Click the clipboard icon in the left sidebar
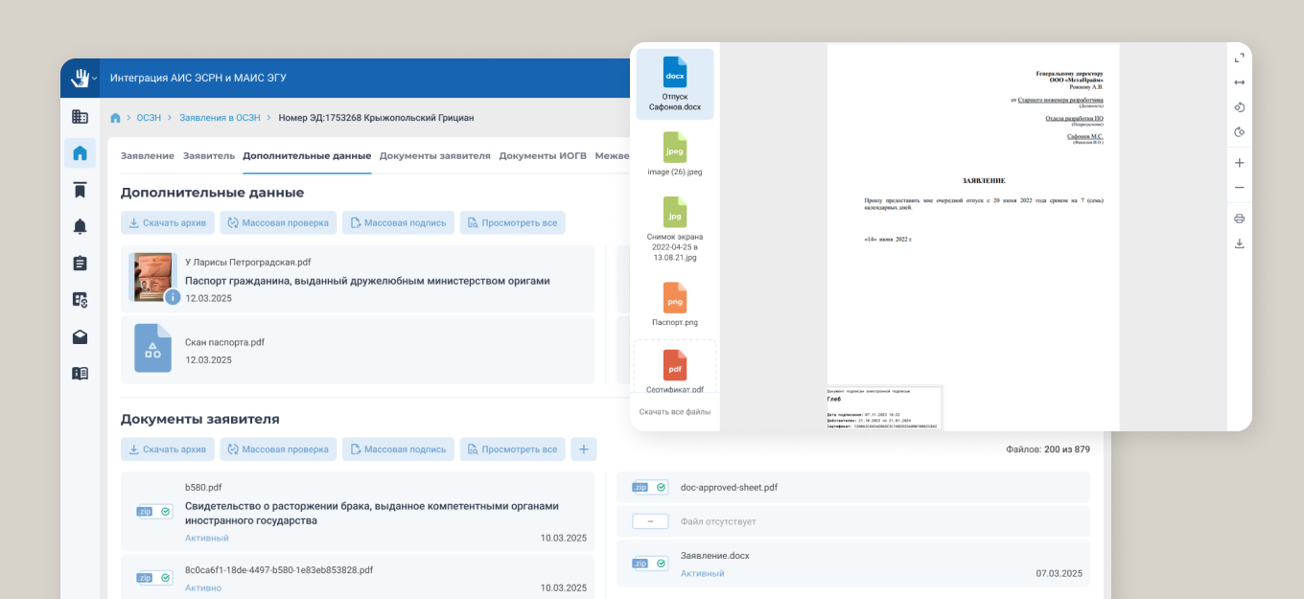This screenshot has width=1304, height=599. pyautogui.click(x=80, y=263)
